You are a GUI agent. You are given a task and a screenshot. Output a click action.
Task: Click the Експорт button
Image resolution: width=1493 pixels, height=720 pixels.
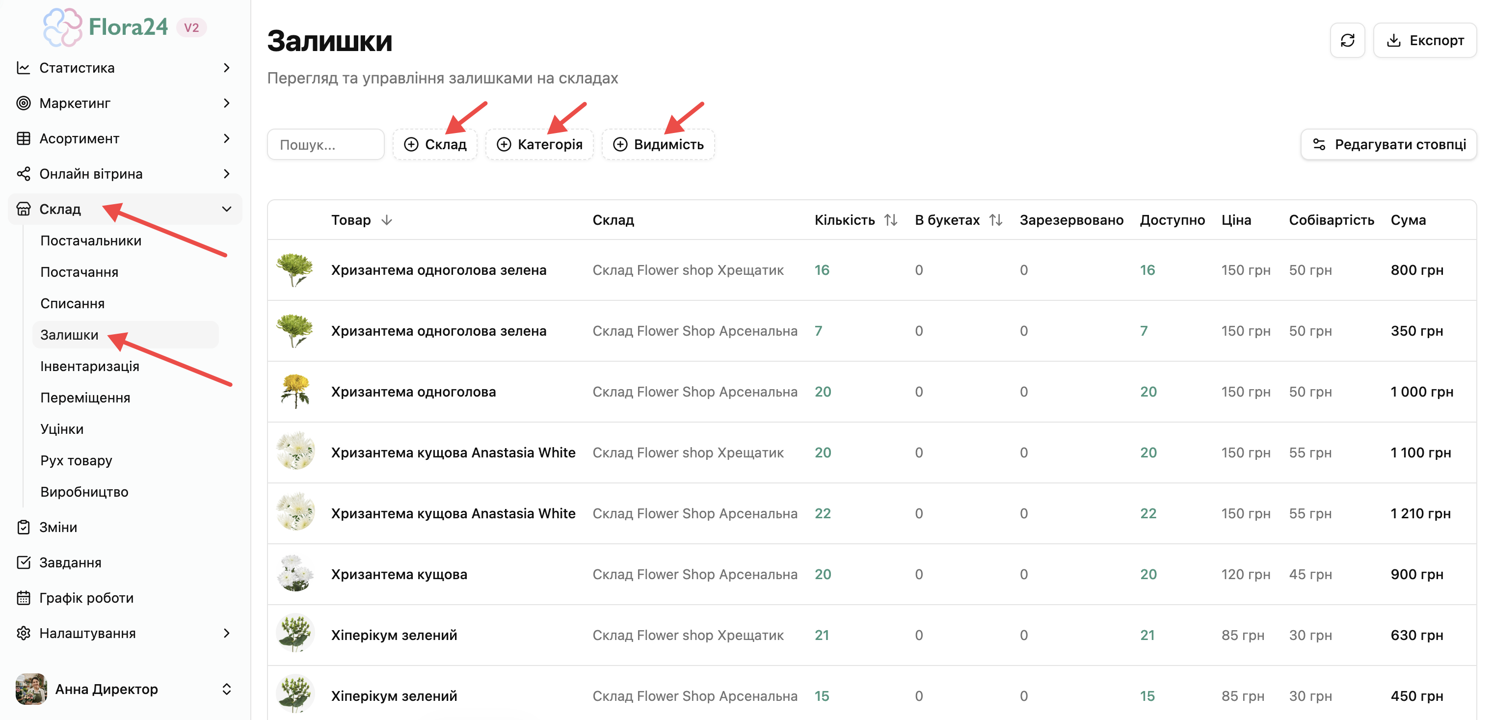pyautogui.click(x=1425, y=40)
